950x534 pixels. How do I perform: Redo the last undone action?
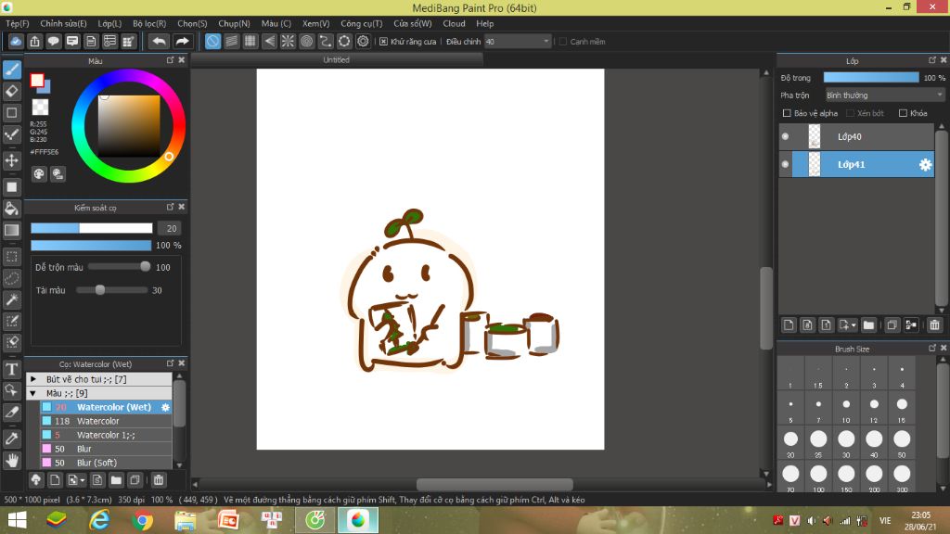pyautogui.click(x=182, y=41)
